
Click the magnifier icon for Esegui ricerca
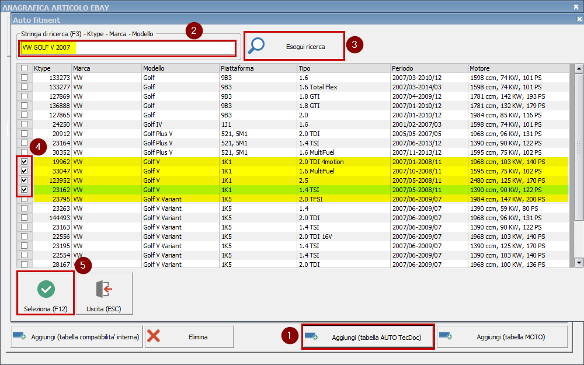point(256,46)
